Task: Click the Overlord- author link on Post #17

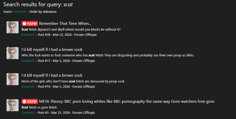Action: 28,61
